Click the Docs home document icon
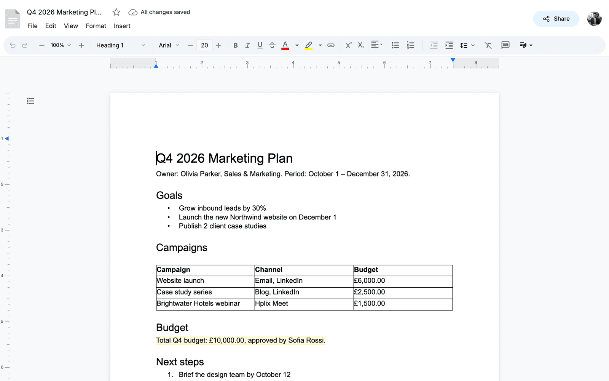This screenshot has width=609, height=381. coord(13,19)
